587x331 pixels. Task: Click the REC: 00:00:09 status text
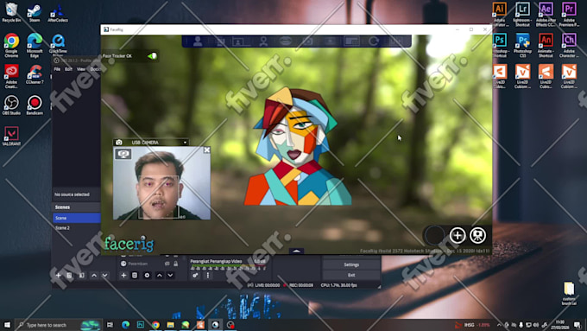[x=300, y=285]
